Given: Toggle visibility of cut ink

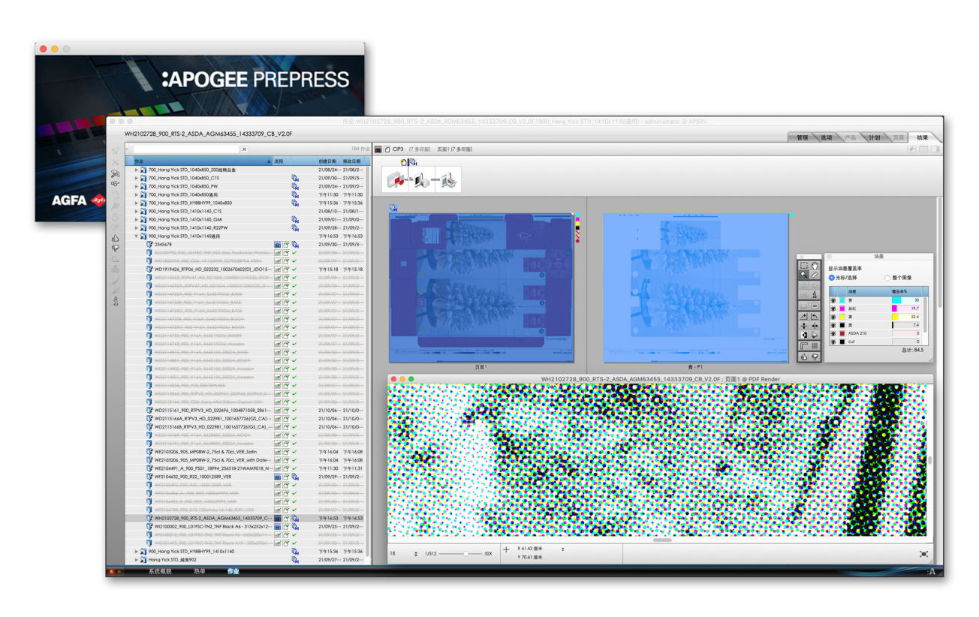Looking at the screenshot, I should 833,342.
